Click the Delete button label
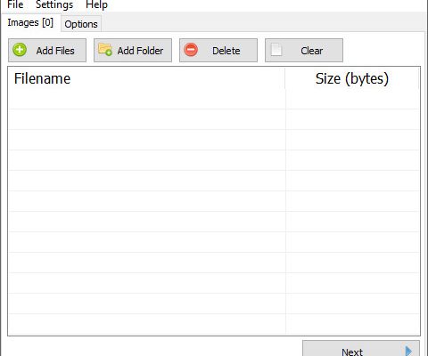This screenshot has height=356, width=428. 226,51
